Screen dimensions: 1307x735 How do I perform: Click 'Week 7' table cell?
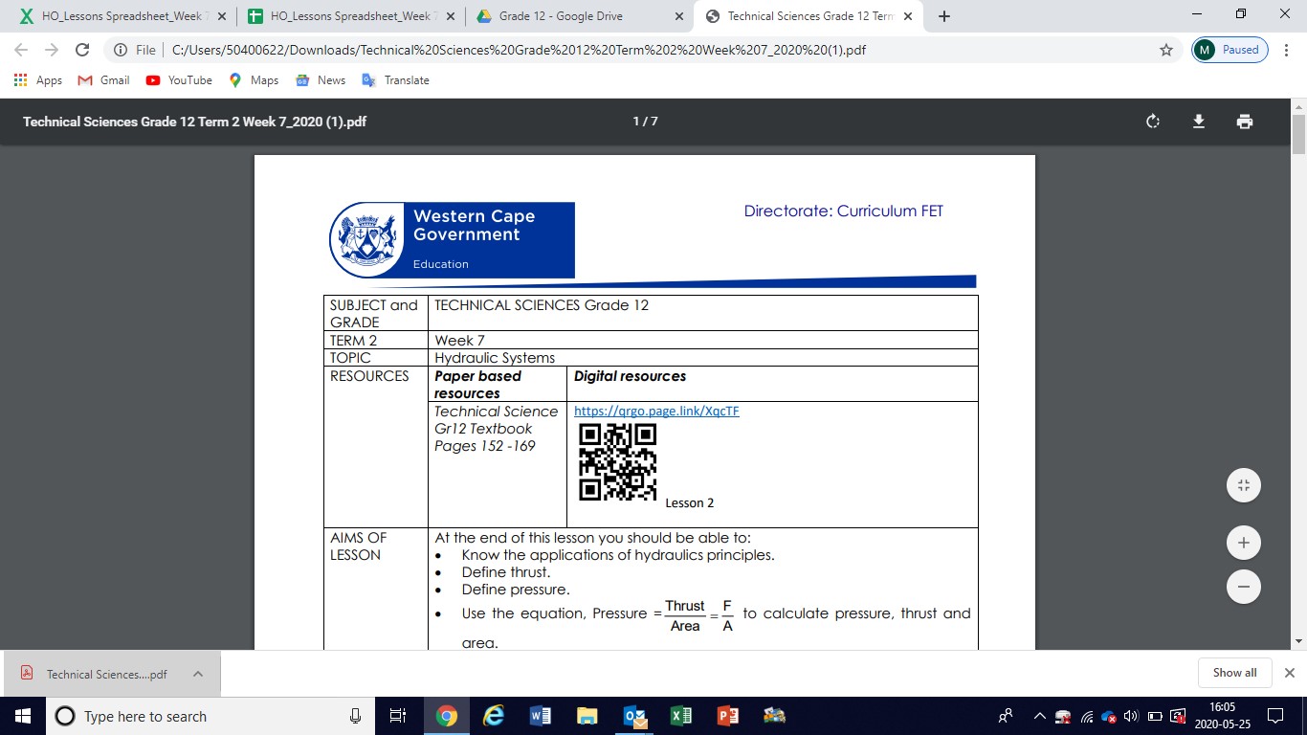pos(702,340)
